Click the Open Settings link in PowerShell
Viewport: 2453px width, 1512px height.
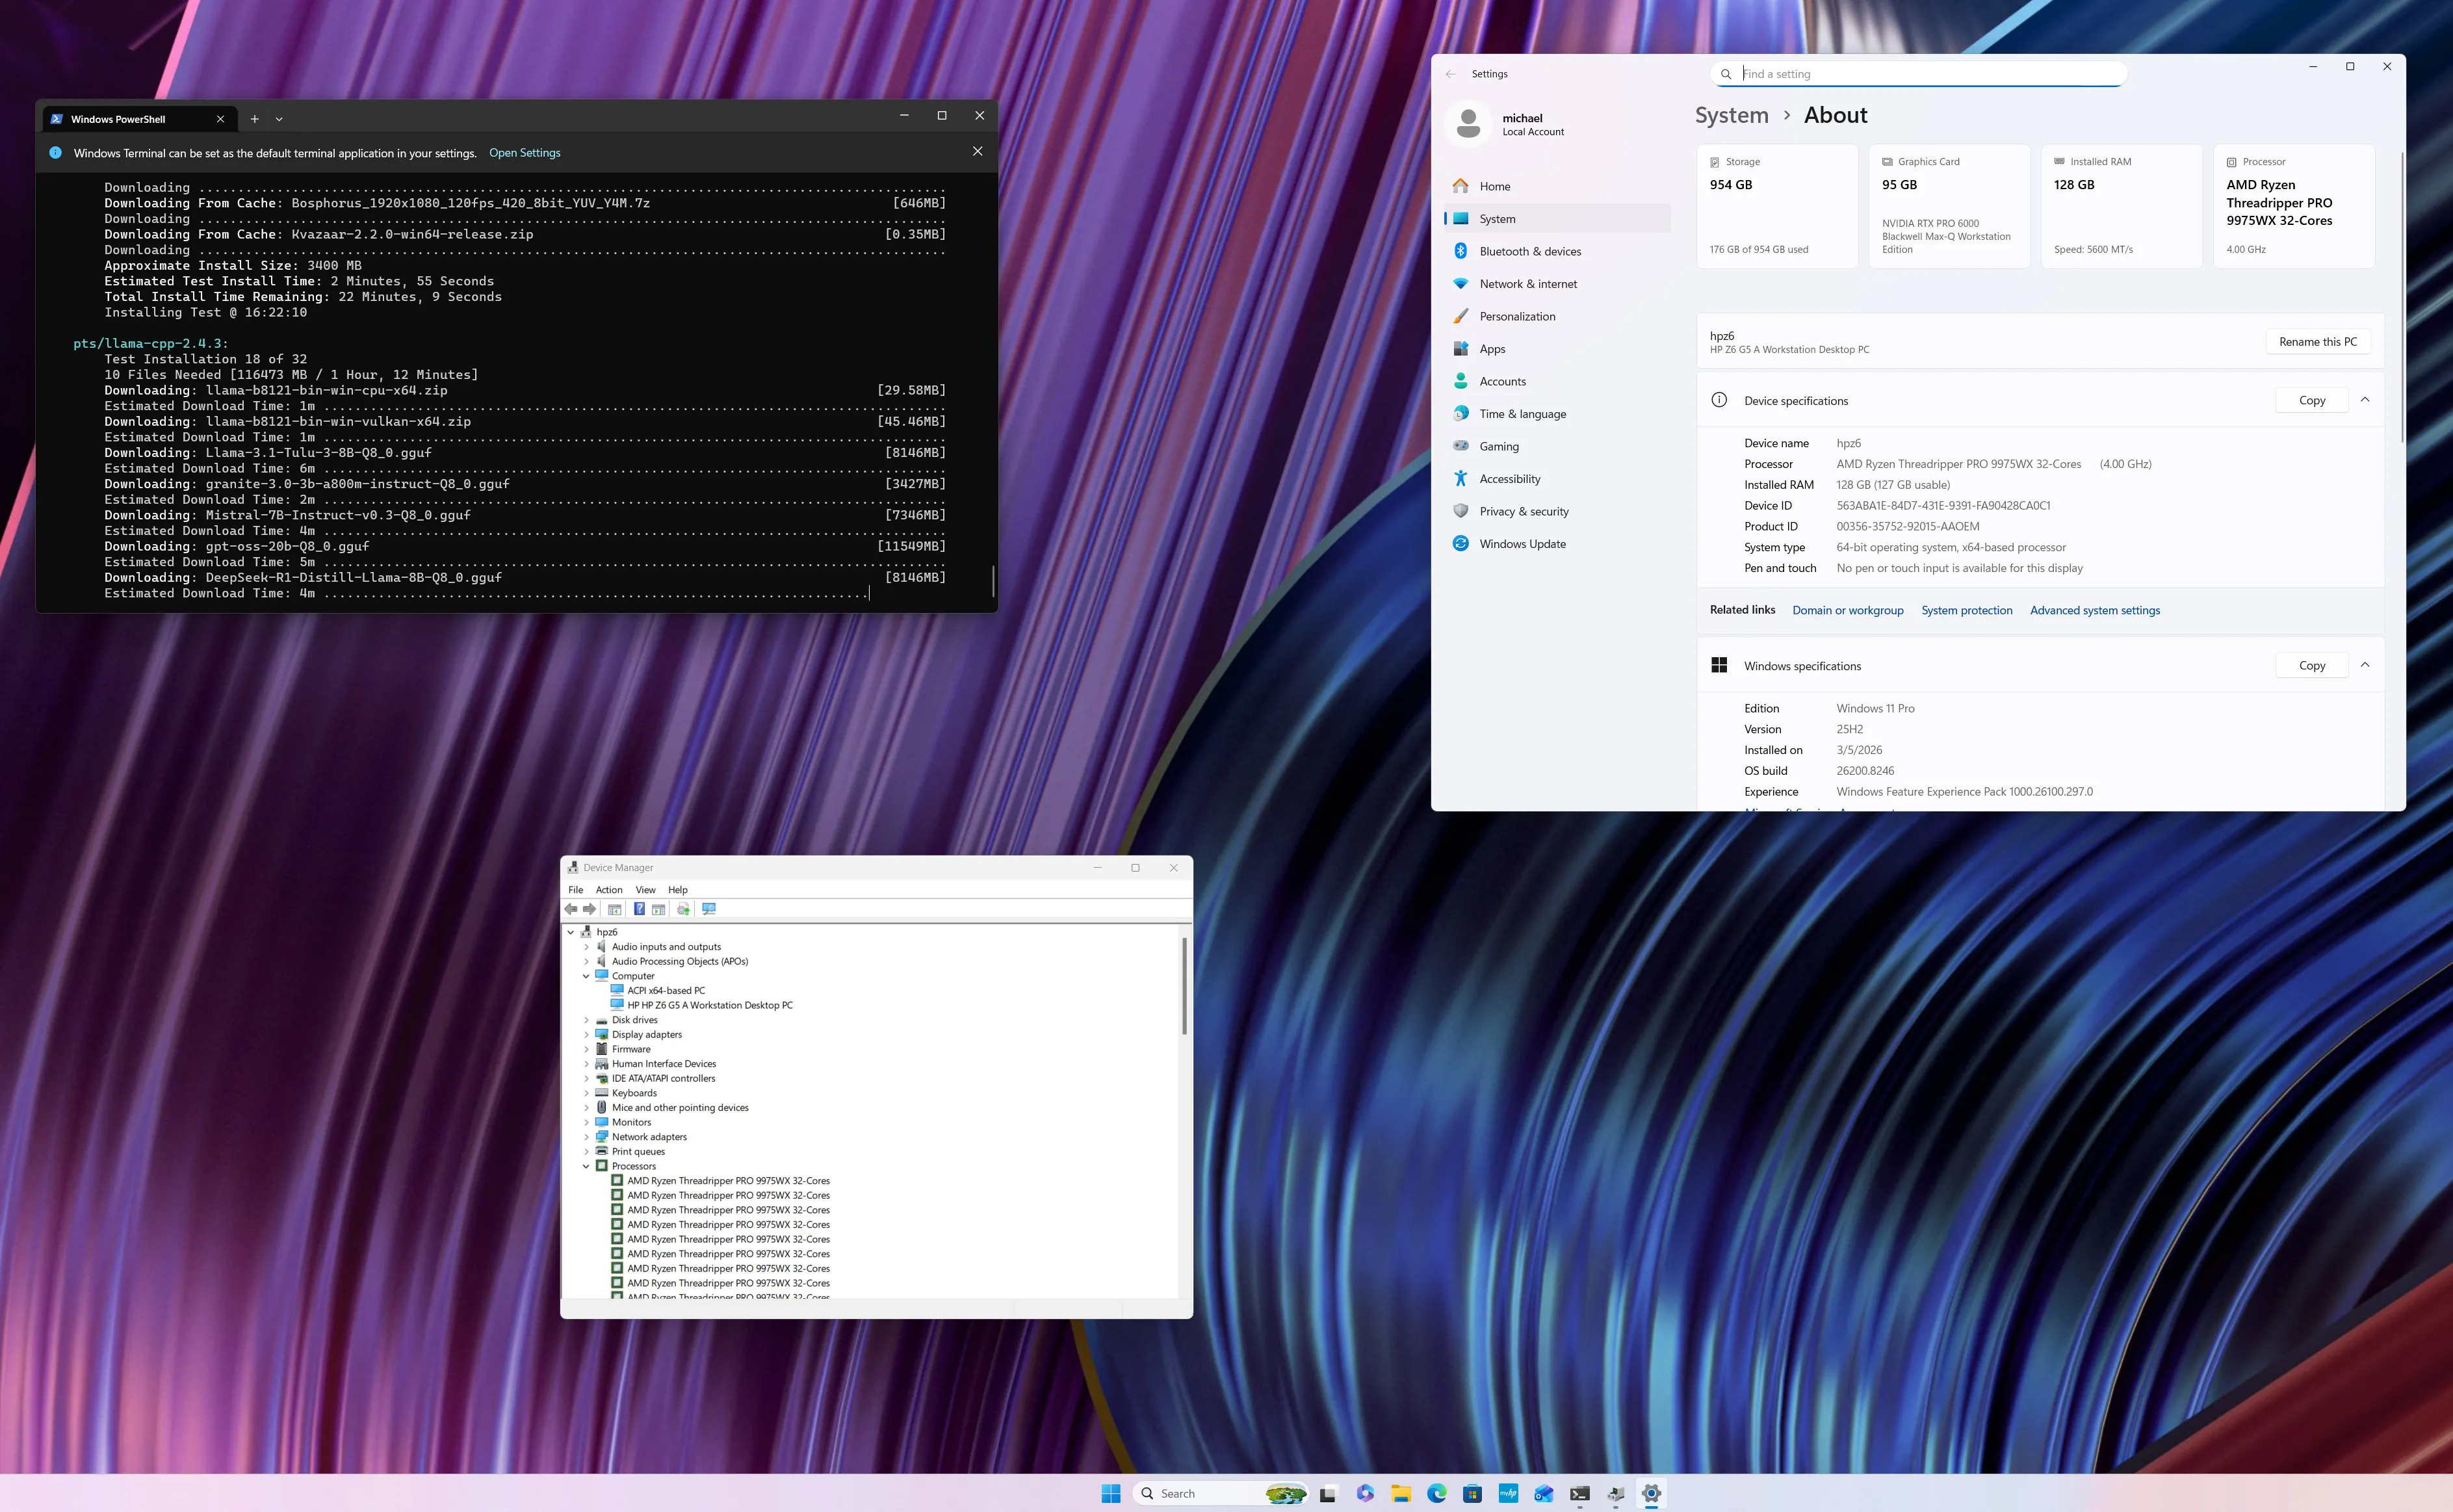524,153
